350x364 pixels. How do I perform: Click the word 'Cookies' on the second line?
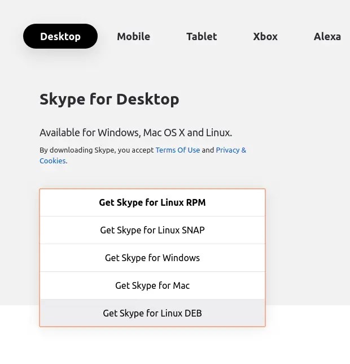pyautogui.click(x=52, y=161)
